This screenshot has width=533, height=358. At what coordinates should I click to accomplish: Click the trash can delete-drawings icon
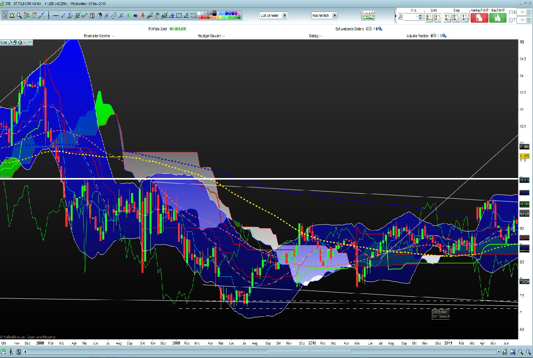point(157,16)
